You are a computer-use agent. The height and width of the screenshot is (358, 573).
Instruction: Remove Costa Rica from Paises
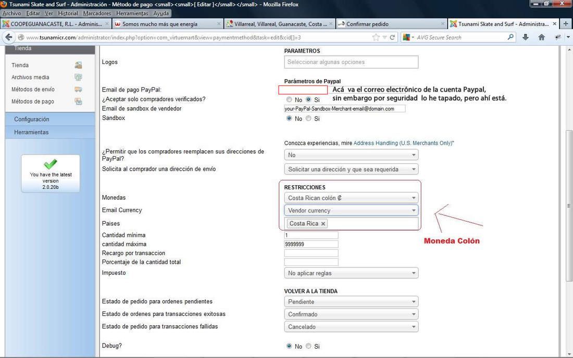pos(323,224)
